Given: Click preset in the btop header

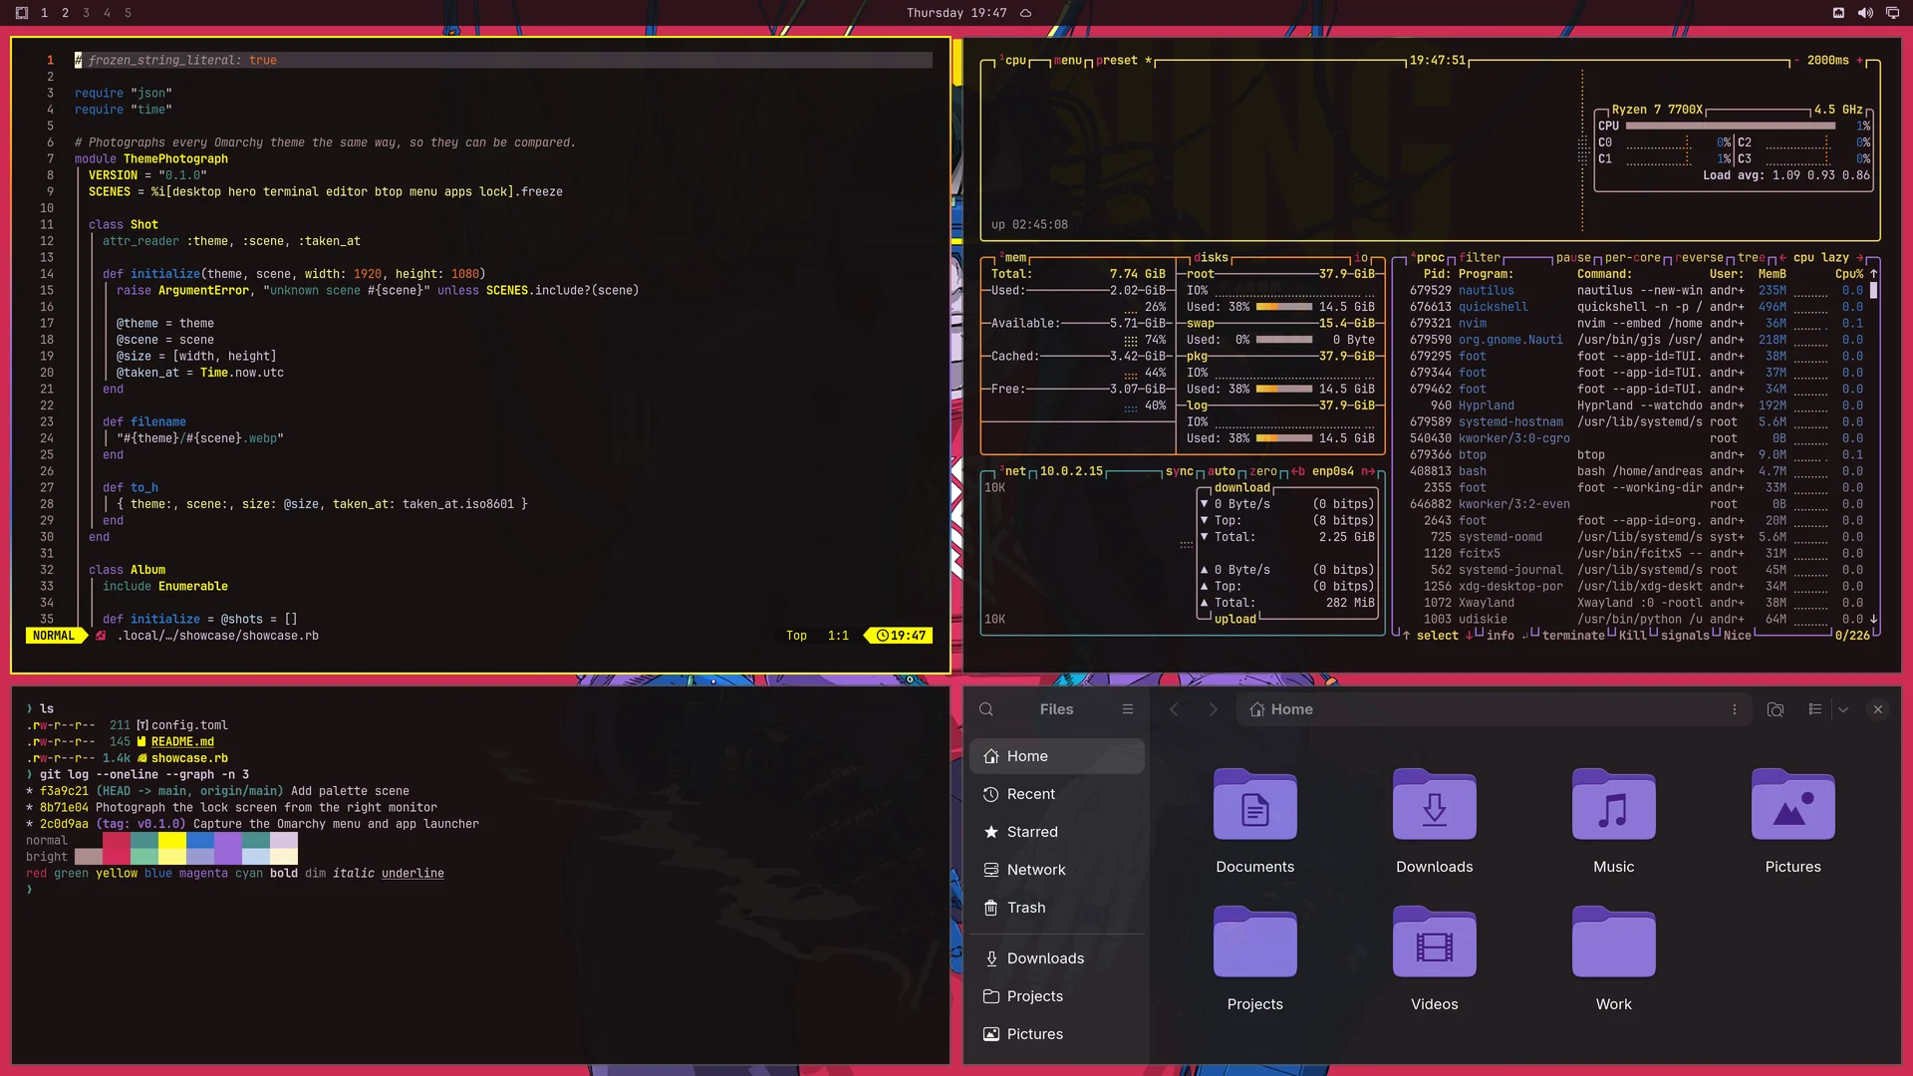Looking at the screenshot, I should (1117, 61).
